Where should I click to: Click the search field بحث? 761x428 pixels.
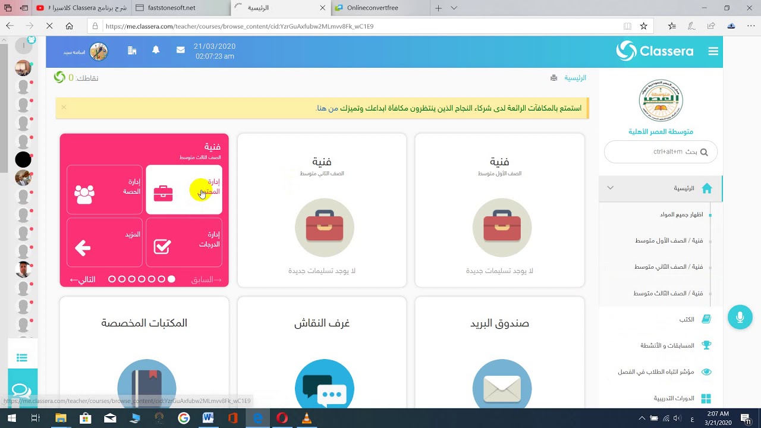tap(661, 152)
